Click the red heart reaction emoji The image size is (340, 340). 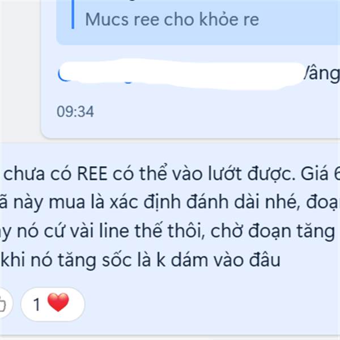(x=58, y=302)
